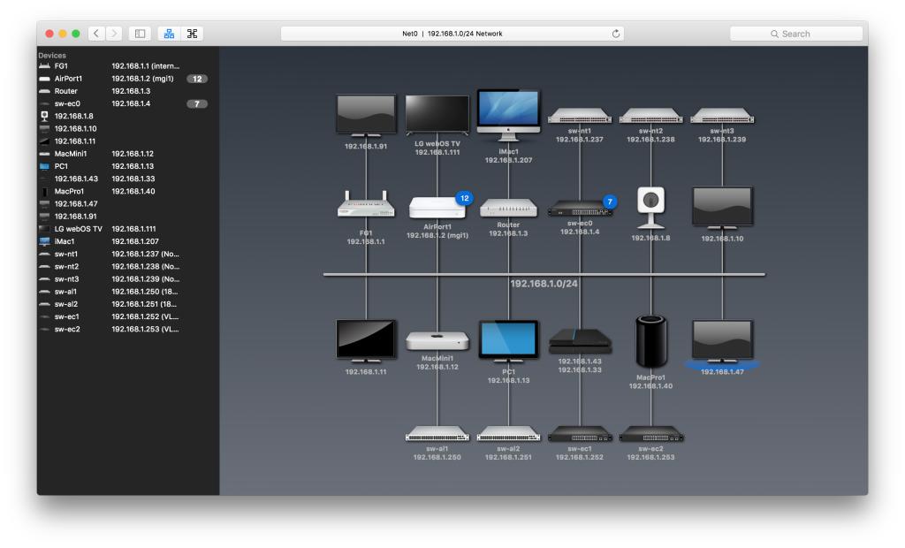Click the MacMini1 icon on the map

pyautogui.click(x=437, y=341)
